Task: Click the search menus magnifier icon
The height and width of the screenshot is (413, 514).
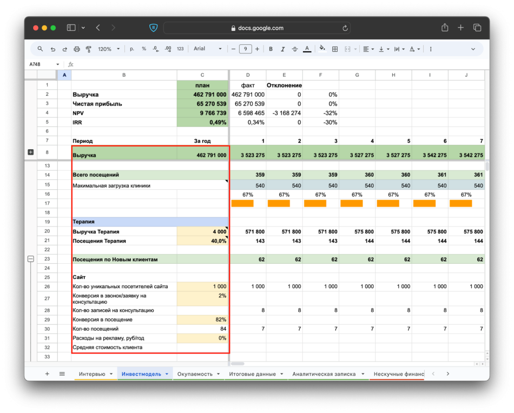Action: coord(40,49)
